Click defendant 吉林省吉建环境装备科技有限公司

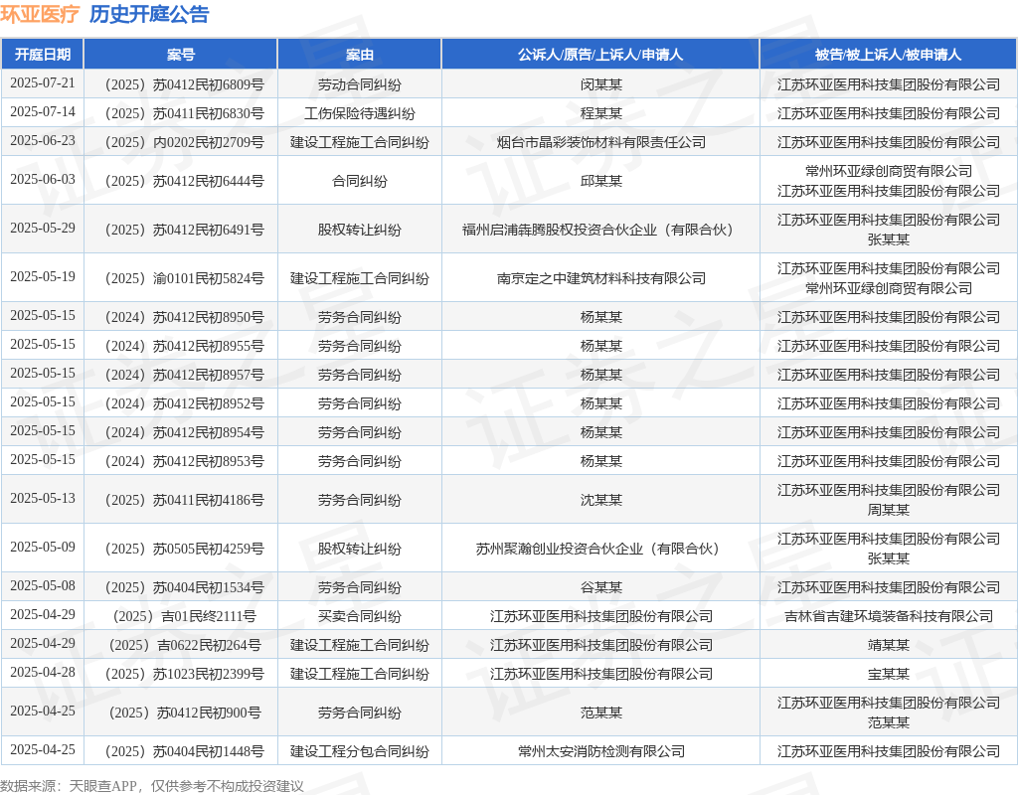click(x=888, y=616)
